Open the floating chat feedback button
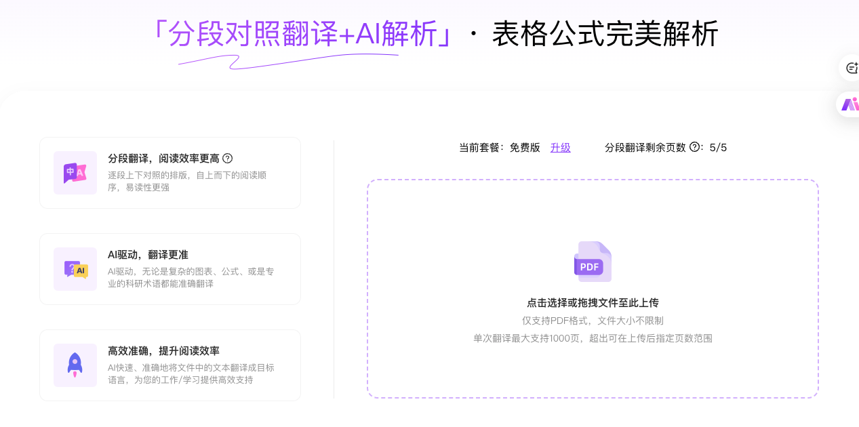859x427 pixels. click(x=851, y=68)
